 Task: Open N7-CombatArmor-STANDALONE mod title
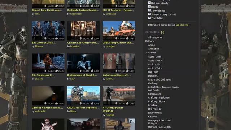(113, 109)
